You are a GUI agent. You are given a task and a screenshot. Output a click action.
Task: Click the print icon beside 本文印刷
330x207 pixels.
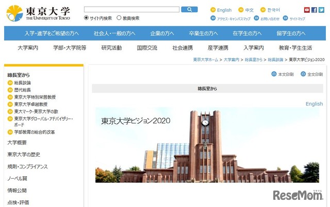tap(274, 74)
